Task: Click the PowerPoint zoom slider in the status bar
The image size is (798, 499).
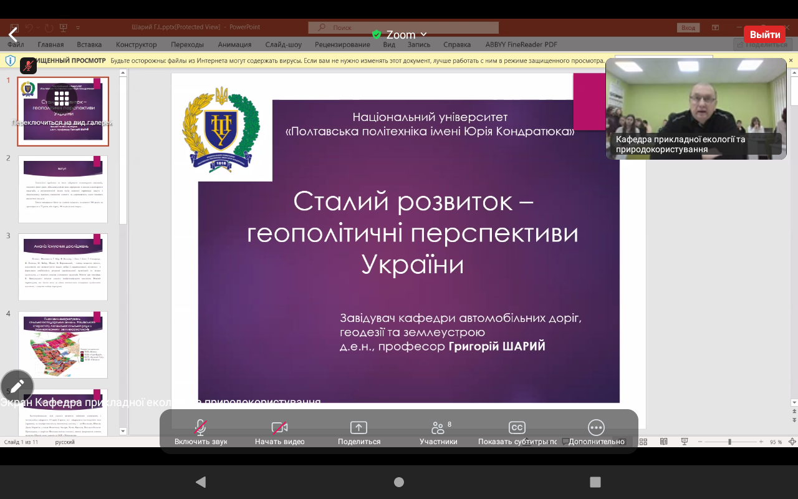Action: pos(729,442)
